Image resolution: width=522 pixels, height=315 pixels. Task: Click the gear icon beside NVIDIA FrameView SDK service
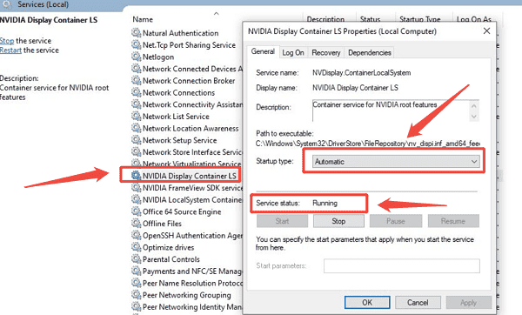(136, 188)
